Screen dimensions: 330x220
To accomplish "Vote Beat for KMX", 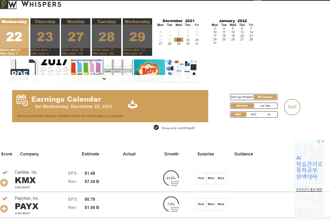I will coord(201,178).
